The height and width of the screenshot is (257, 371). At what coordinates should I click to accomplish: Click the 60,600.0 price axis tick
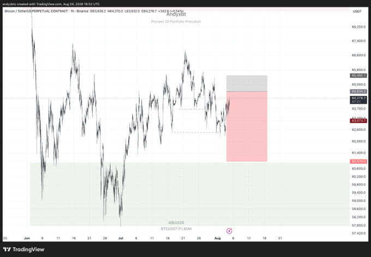point(358,169)
